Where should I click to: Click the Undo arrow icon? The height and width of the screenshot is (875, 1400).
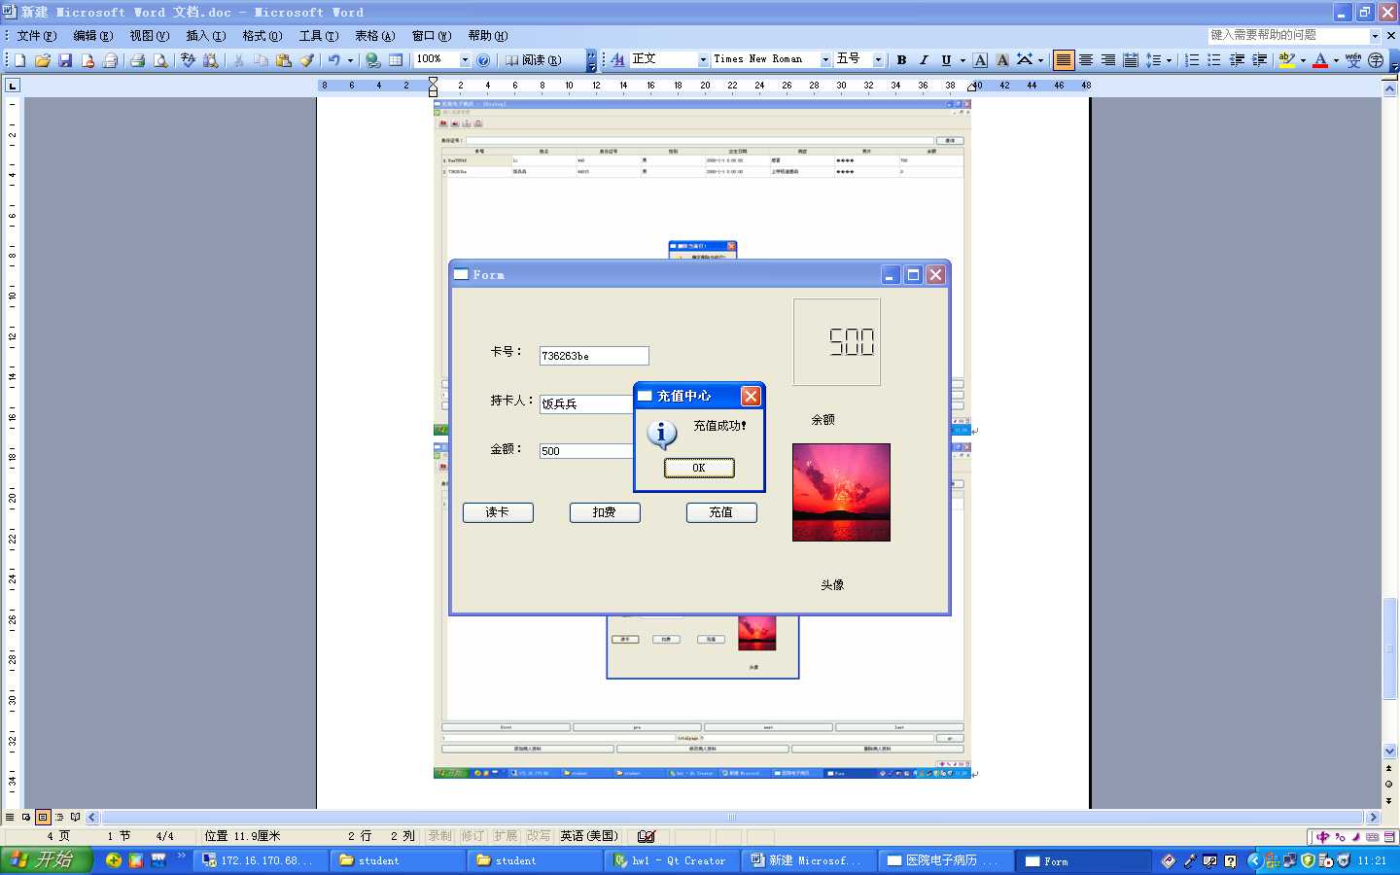point(334,60)
